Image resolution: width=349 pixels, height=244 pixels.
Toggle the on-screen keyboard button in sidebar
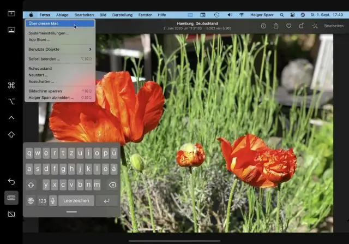[x=11, y=198]
